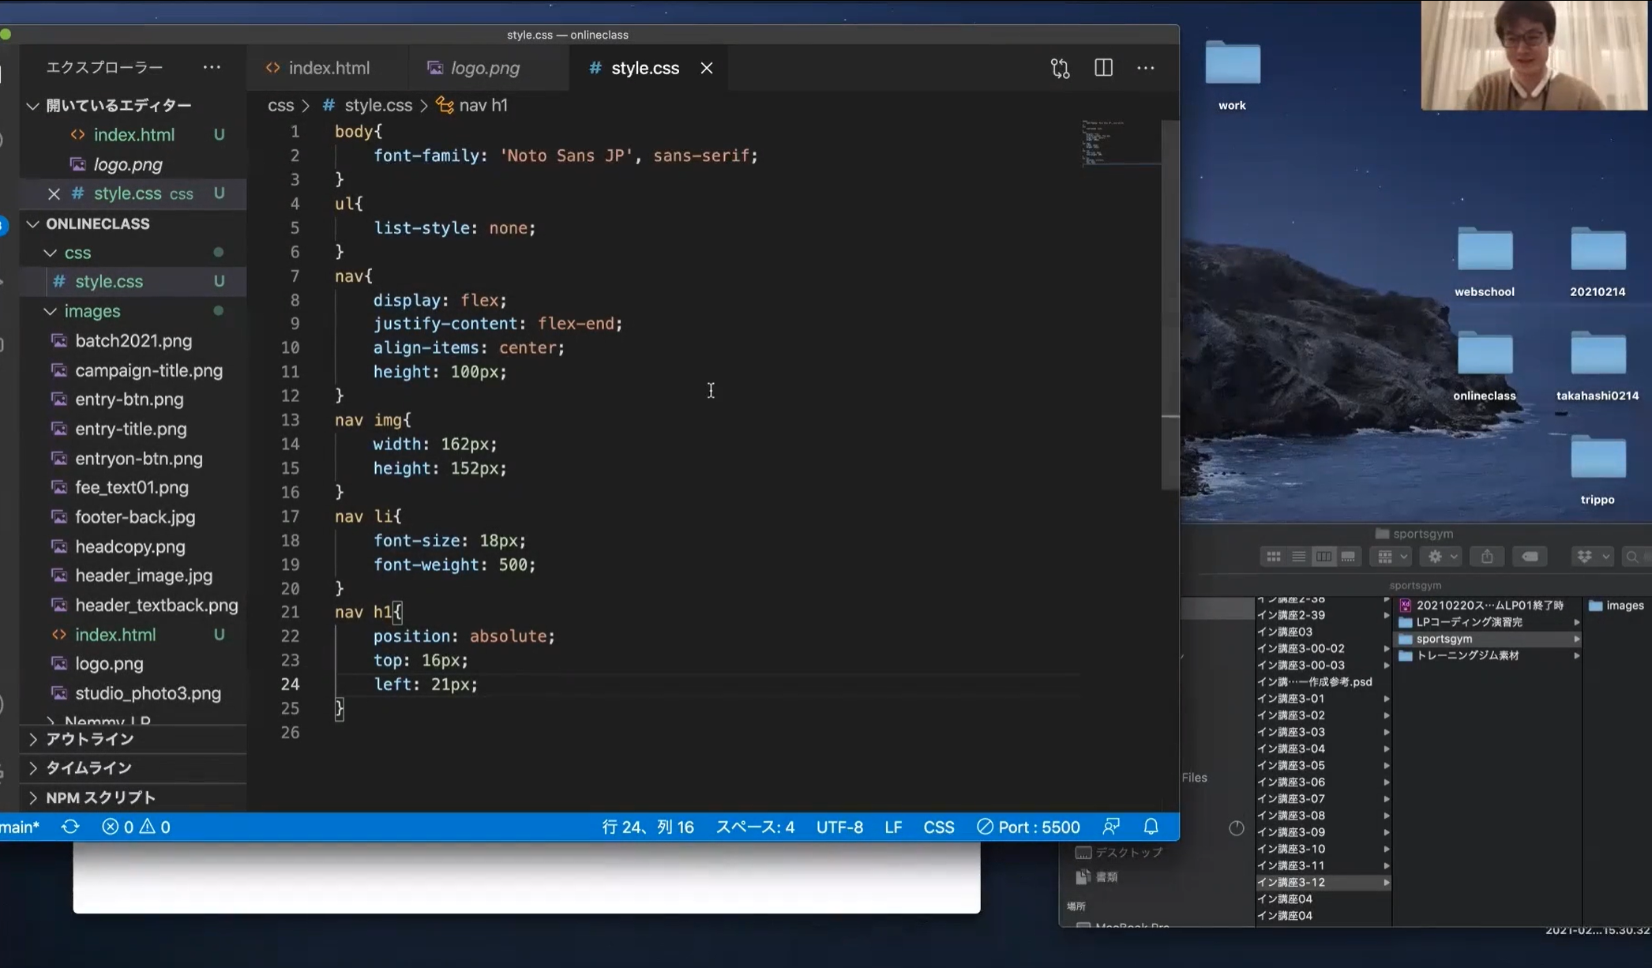The height and width of the screenshot is (968, 1652).
Task: Open header_image.jpg file
Action: pos(143,576)
